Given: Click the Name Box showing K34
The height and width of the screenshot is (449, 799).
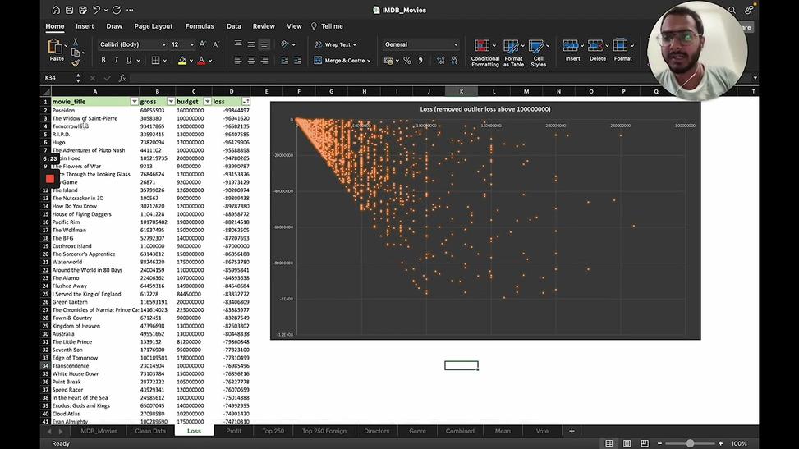Looking at the screenshot, I should (x=57, y=78).
